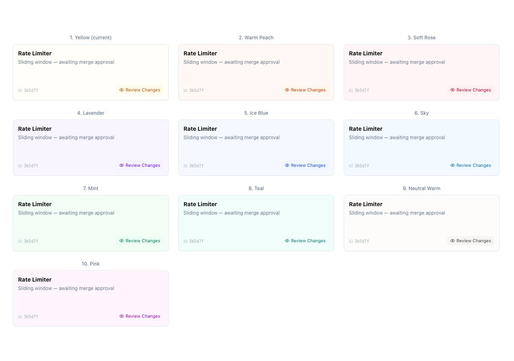Click the ID 3b5d7f text in Neutral Warm card
Viewport: 514px width, 361px height.
pyautogui.click(x=359, y=241)
